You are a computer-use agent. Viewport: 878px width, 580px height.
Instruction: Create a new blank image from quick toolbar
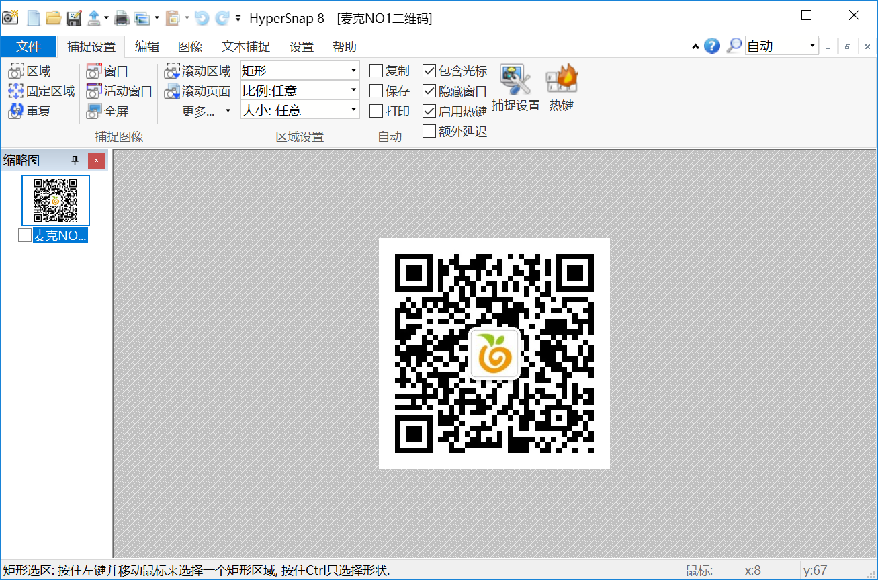pos(34,18)
